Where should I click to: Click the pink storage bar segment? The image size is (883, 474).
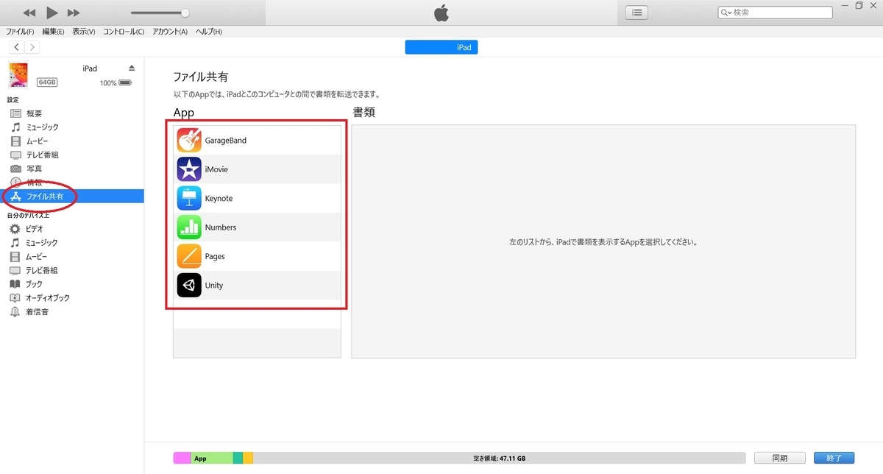point(182,458)
